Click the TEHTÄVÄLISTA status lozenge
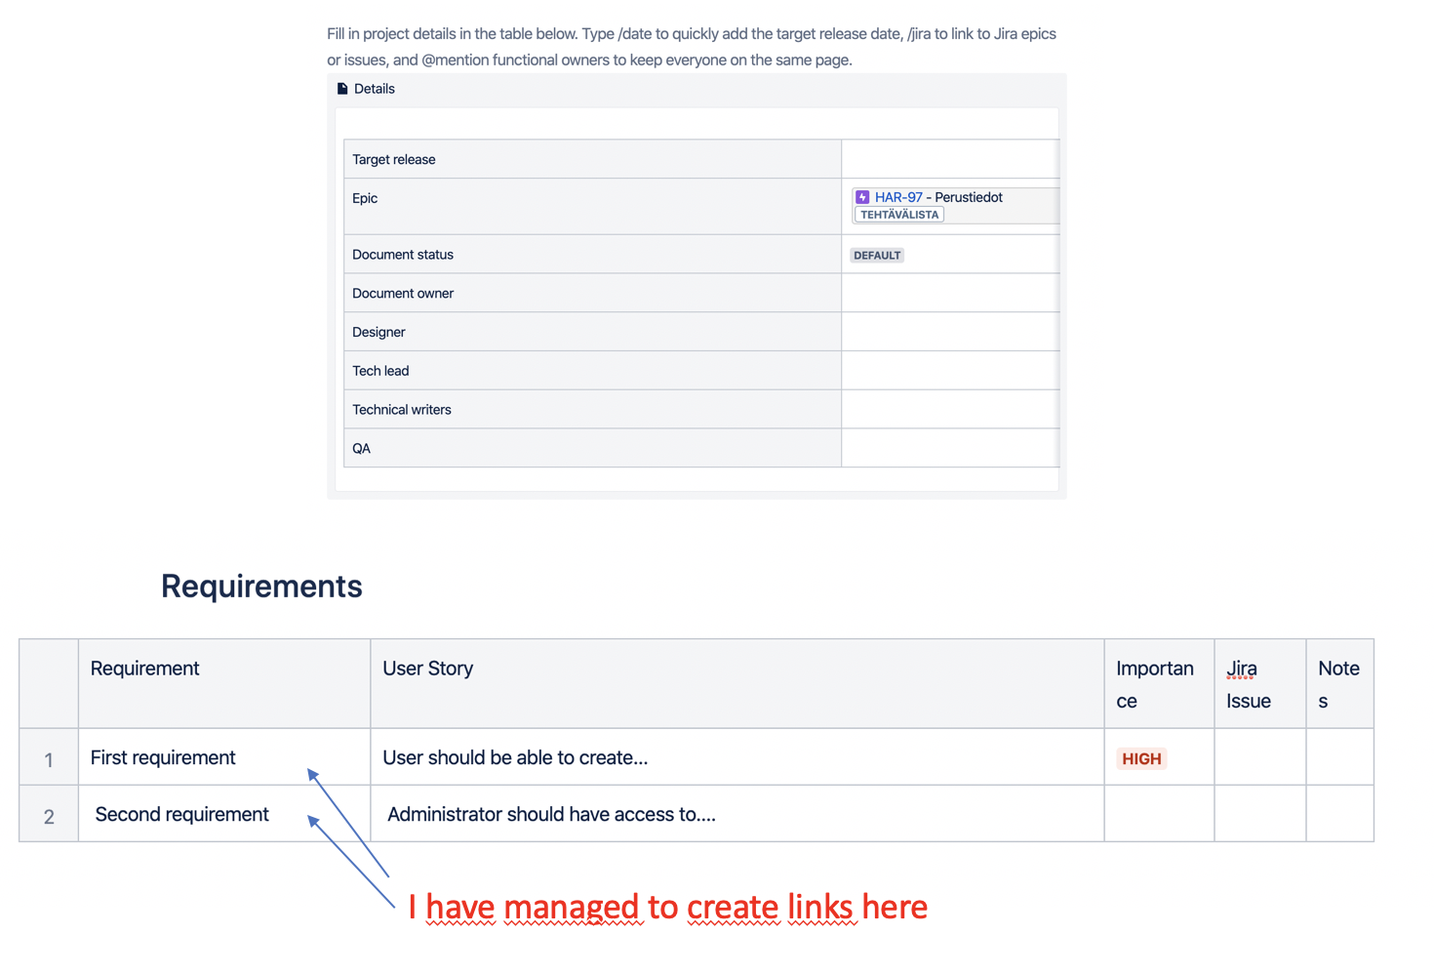Screen dimensions: 1434x974 [x=899, y=215]
